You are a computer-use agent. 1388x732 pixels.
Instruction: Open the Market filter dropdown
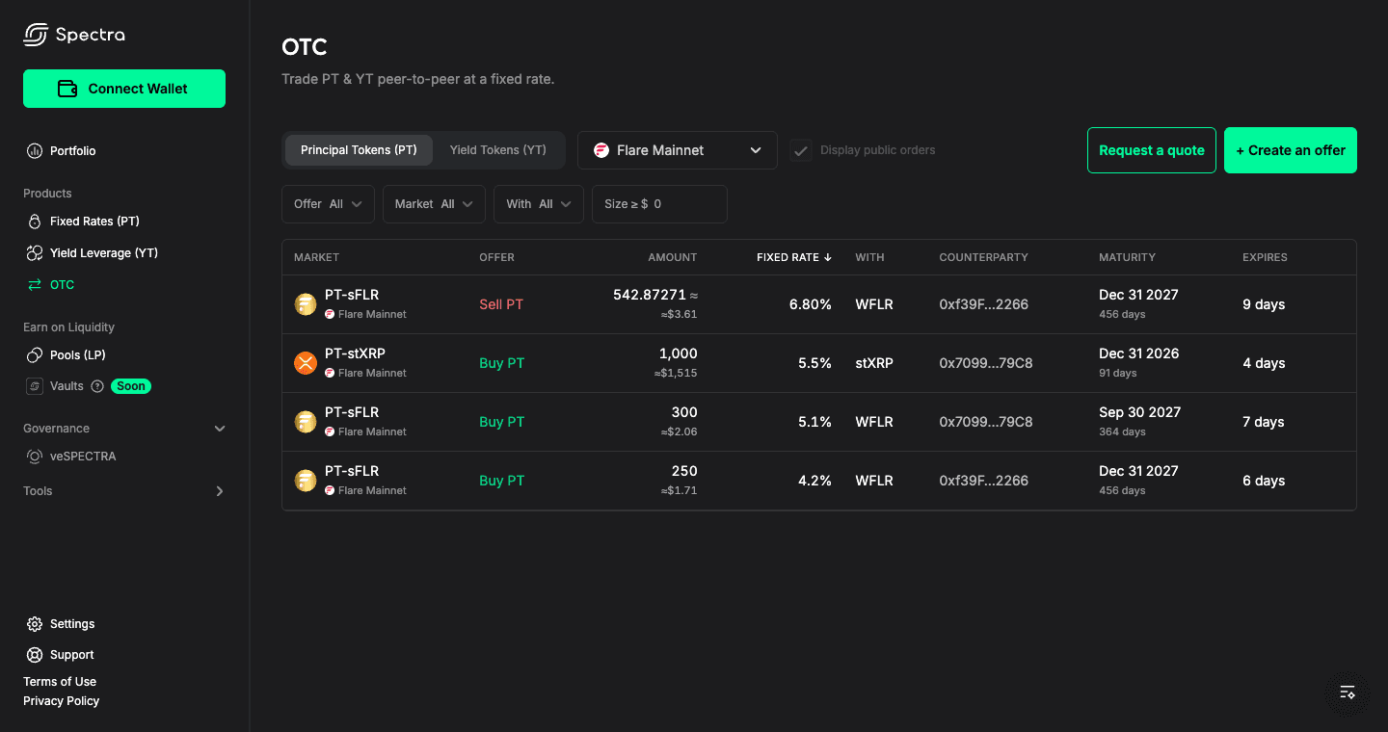[434, 204]
